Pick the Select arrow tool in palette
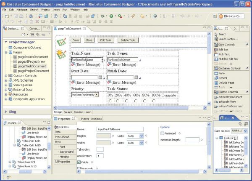Viewport: 252px width, 181px height. click(x=220, y=34)
